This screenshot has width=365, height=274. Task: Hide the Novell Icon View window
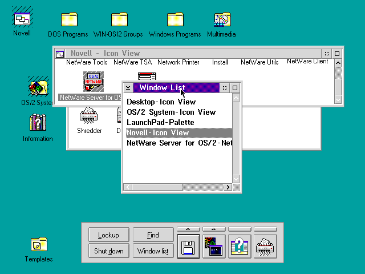click(327, 54)
